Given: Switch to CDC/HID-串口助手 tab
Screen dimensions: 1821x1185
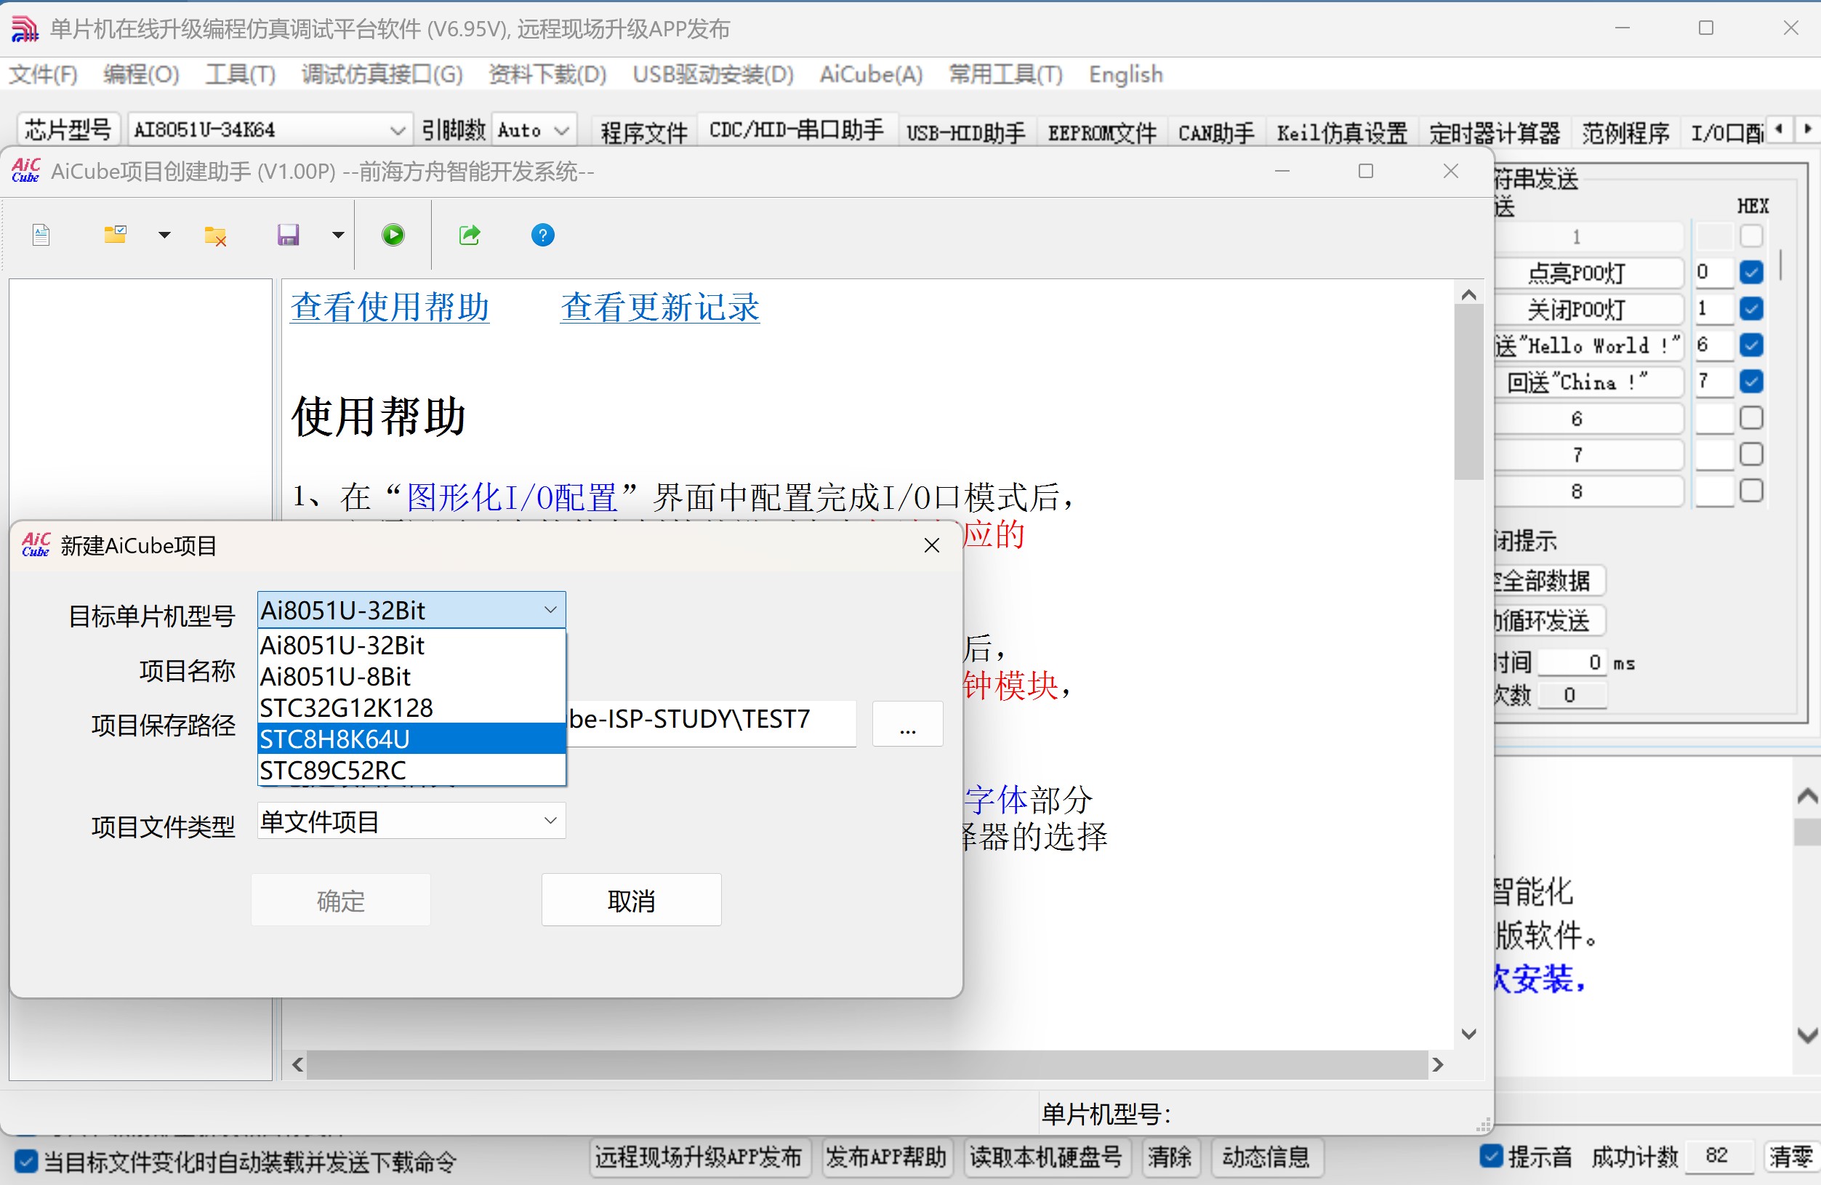Looking at the screenshot, I should click(x=796, y=131).
